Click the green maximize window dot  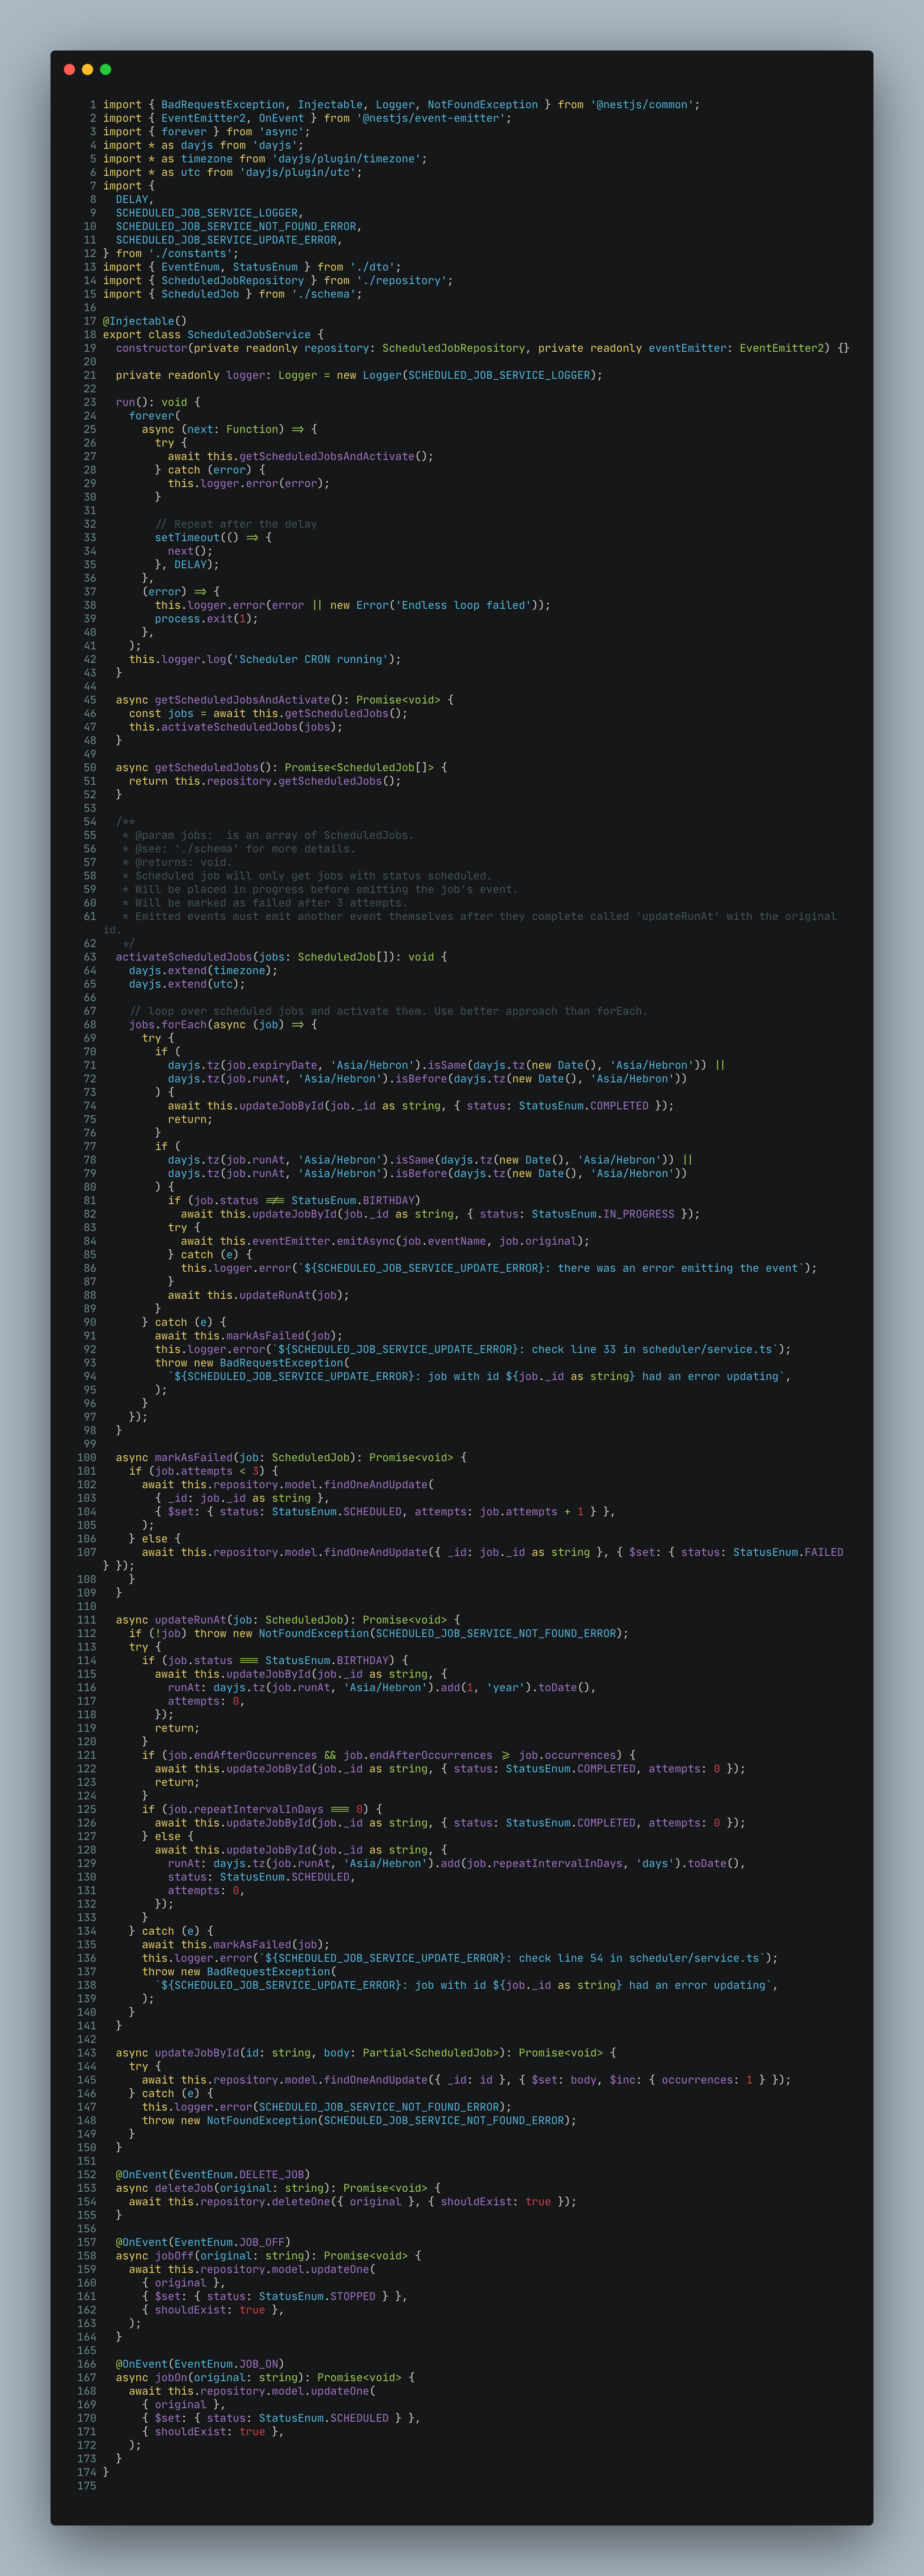coord(105,69)
